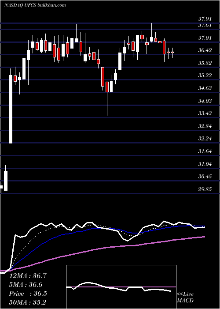Click the tall white gap-up candle from 32.24
This screenshot has height=309, width=220.
coord(11,109)
